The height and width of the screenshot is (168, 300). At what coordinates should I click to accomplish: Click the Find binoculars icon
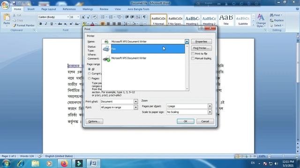[x=272, y=15]
